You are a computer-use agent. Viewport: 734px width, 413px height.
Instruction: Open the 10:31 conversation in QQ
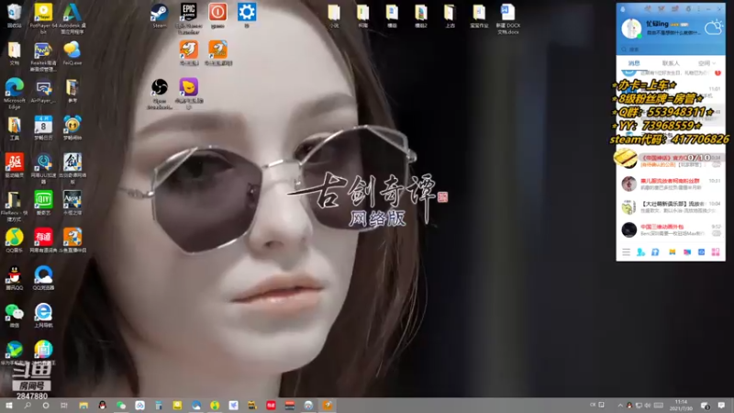pos(671,184)
